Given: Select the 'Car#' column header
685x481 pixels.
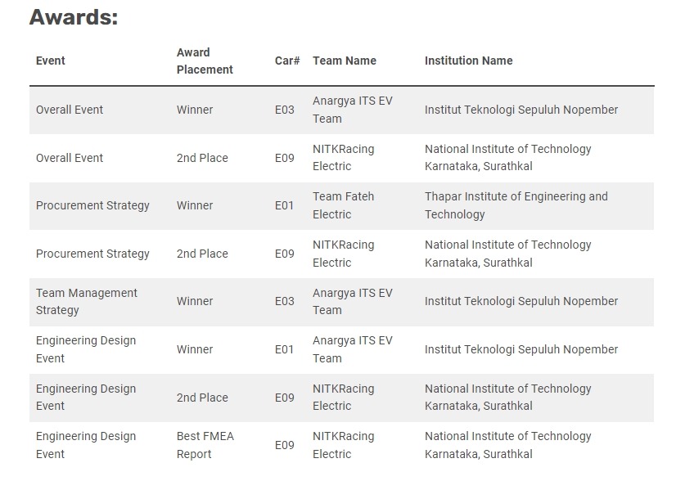Looking at the screenshot, I should [x=287, y=61].
